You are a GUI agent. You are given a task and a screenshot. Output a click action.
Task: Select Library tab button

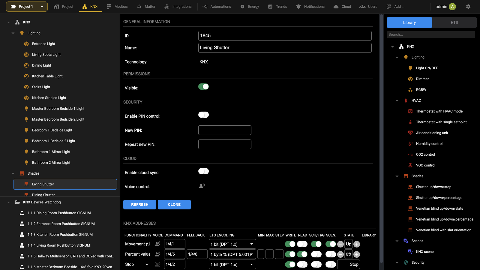click(409, 22)
